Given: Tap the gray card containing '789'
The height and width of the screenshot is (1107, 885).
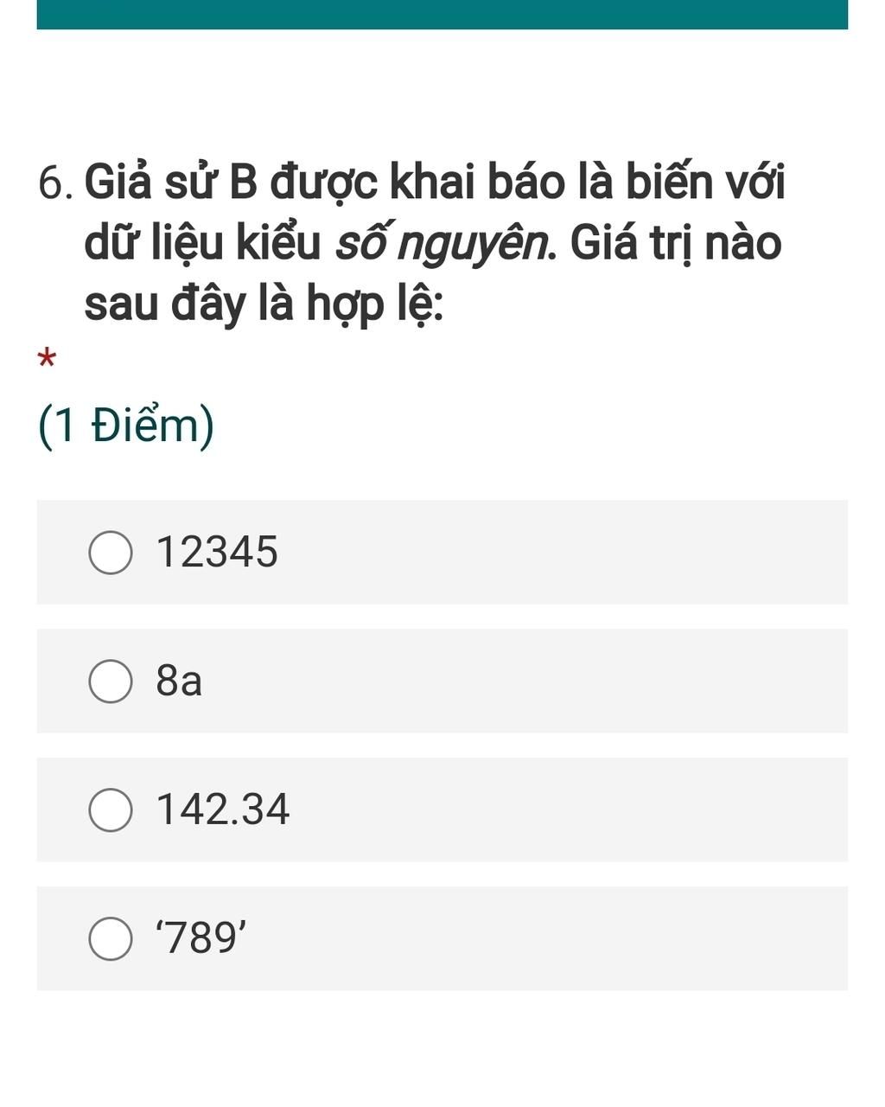Looking at the screenshot, I should 442,938.
